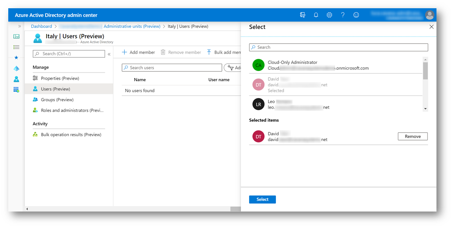
Task: Expand the left navigation sidebar
Action: [x=19, y=26]
